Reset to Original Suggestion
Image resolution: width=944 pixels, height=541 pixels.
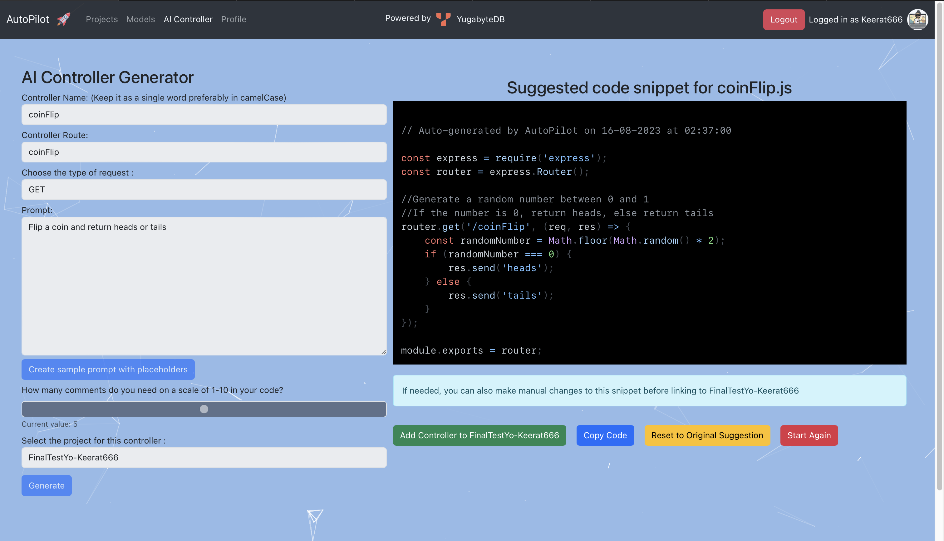[x=707, y=435]
